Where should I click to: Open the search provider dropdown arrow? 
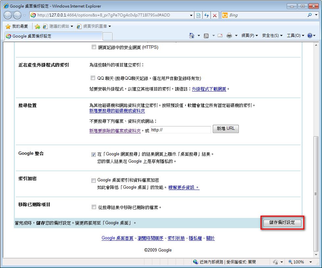point(316,15)
